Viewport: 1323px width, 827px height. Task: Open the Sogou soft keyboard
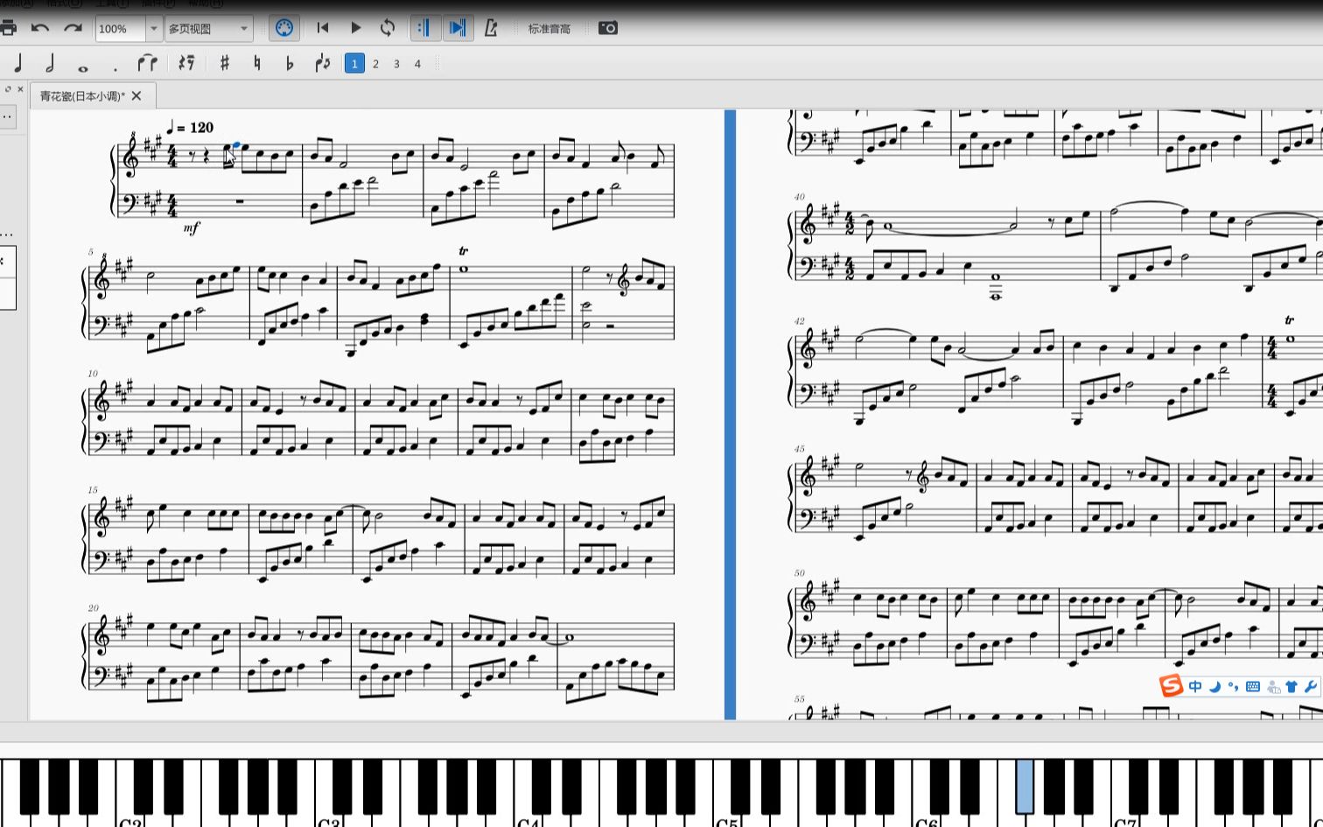tap(1253, 687)
